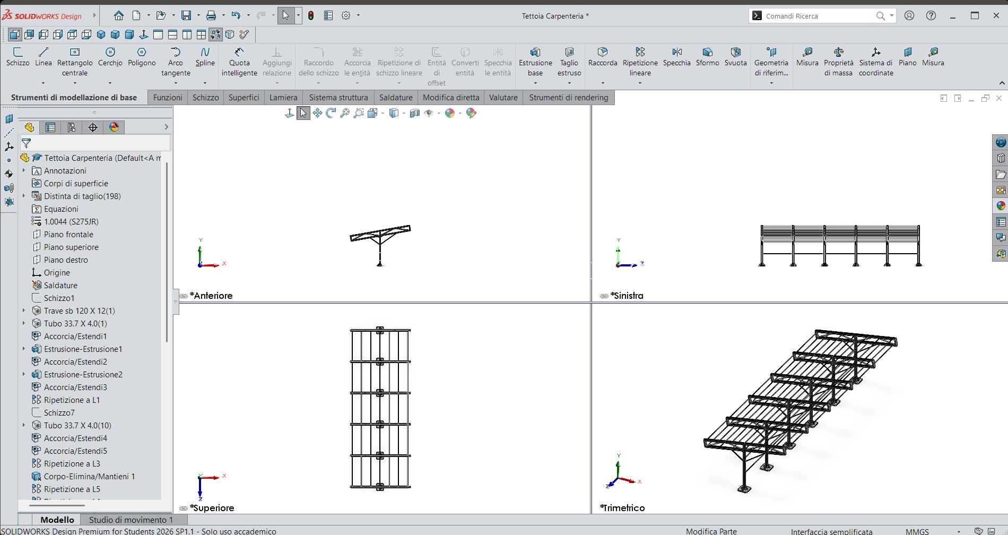
Task: Open the View Palette in the task pane
Action: [1001, 190]
